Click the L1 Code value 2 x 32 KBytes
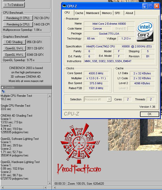This screenshot has height=190, width=162. click(142, 78)
